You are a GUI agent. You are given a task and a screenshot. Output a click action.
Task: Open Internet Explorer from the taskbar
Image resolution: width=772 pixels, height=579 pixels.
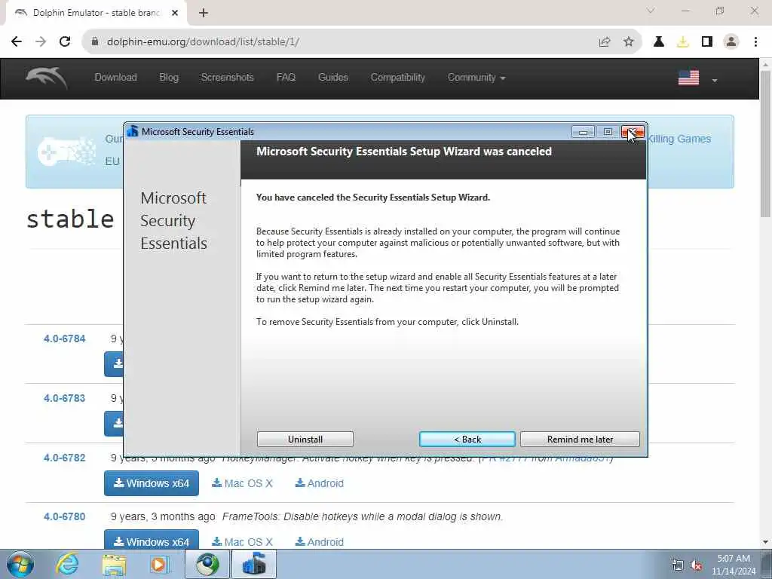pyautogui.click(x=67, y=564)
